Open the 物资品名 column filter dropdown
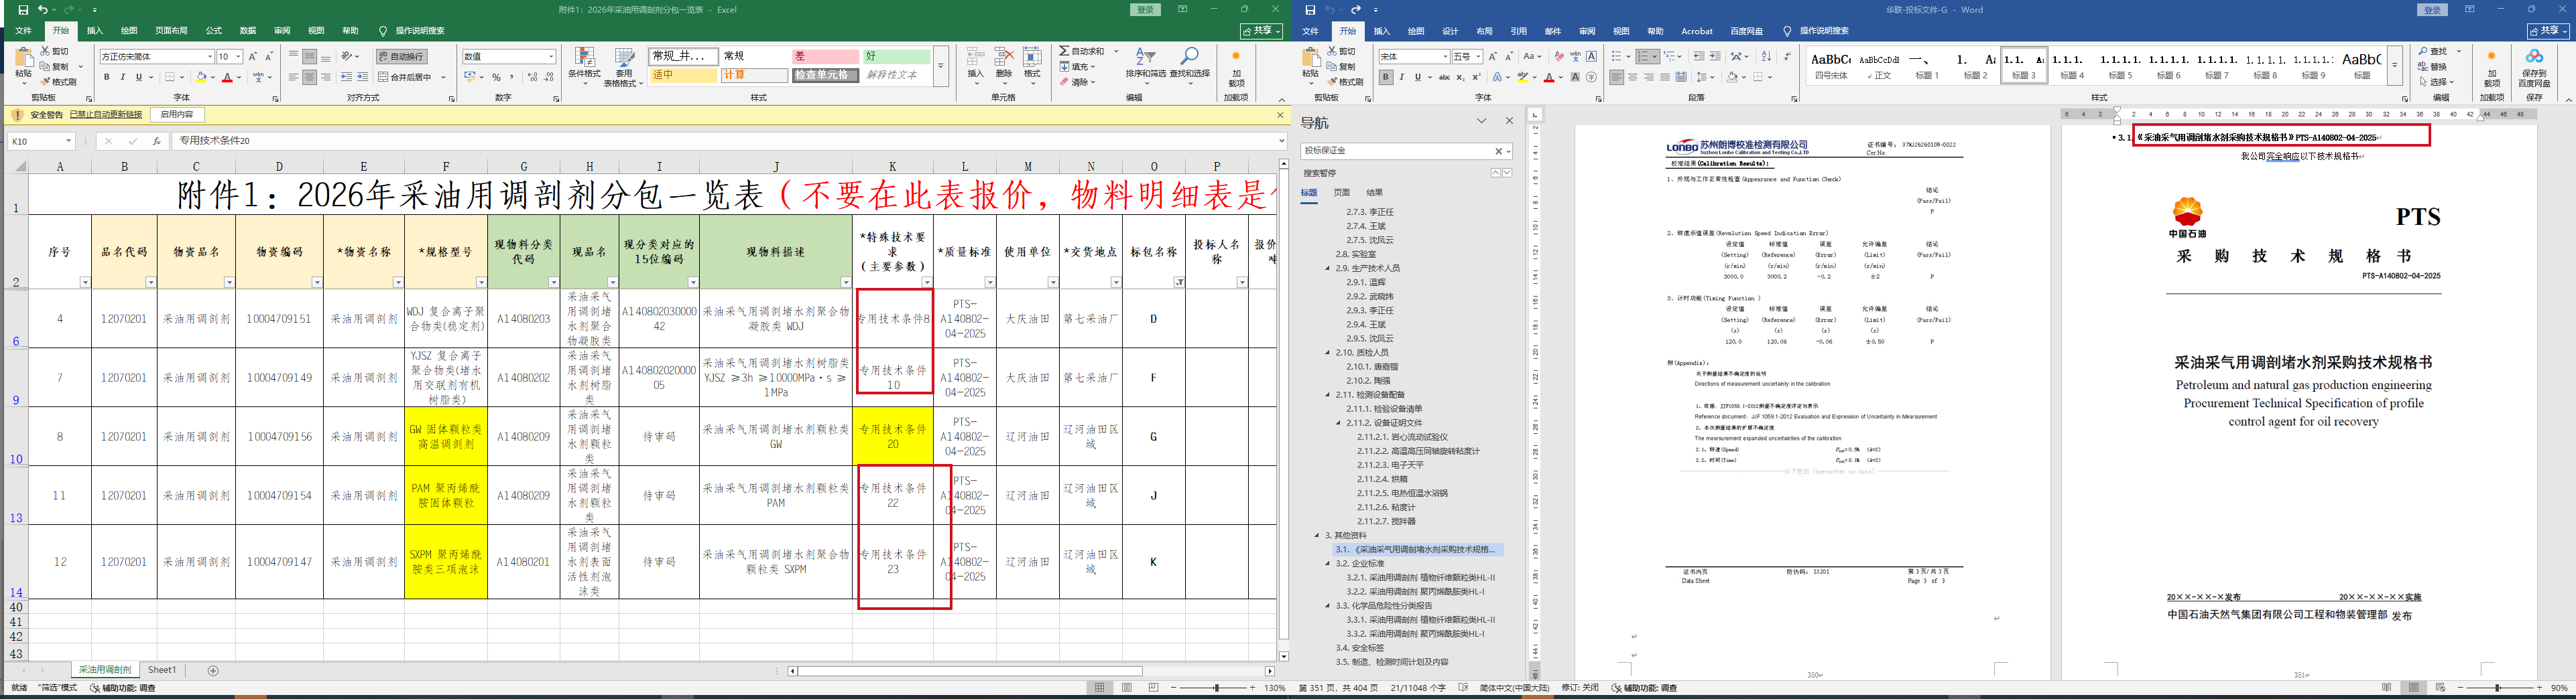 click(x=229, y=283)
